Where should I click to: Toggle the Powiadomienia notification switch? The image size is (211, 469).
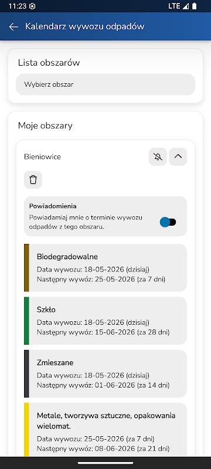[x=168, y=222]
